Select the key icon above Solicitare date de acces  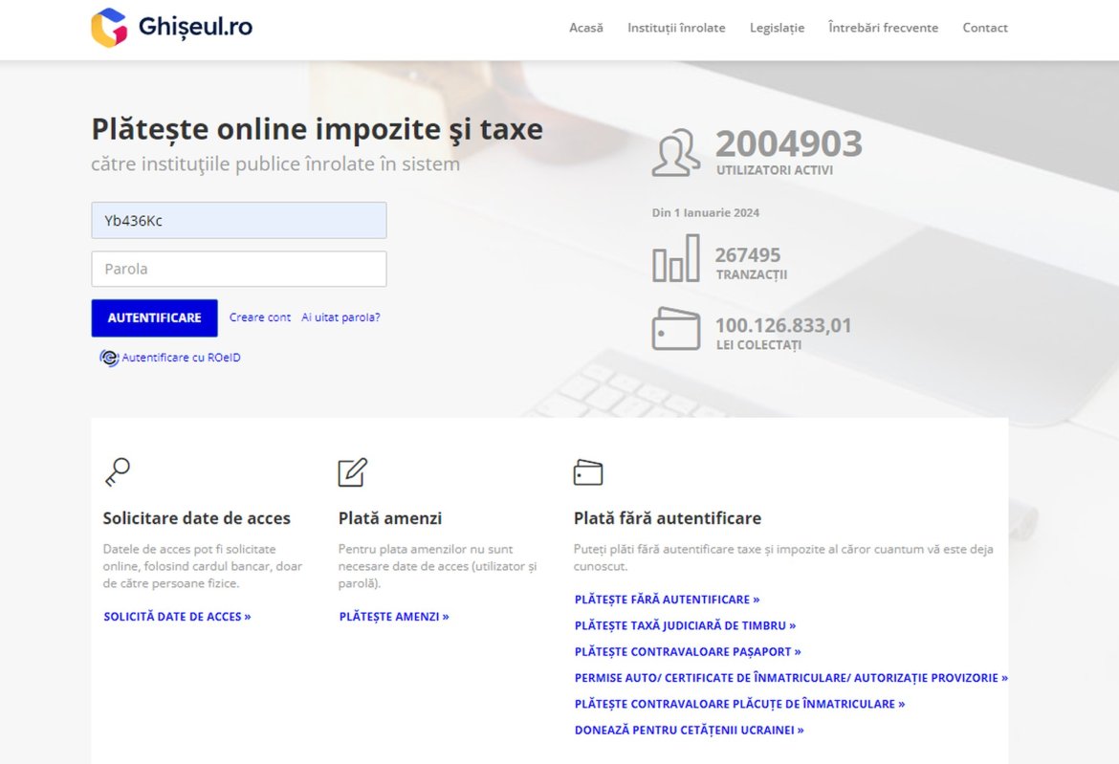(x=117, y=470)
